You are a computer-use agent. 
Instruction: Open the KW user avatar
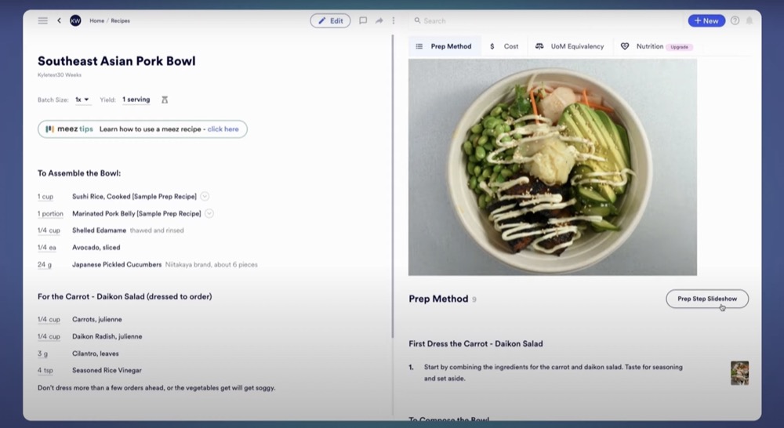coord(75,20)
